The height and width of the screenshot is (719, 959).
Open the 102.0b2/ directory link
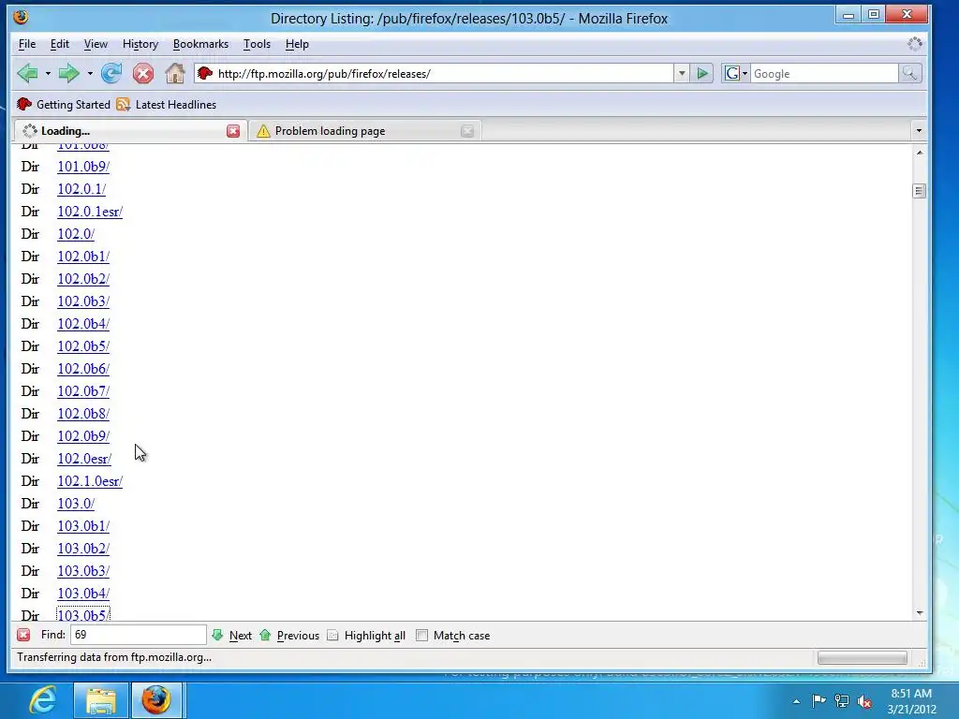point(83,279)
